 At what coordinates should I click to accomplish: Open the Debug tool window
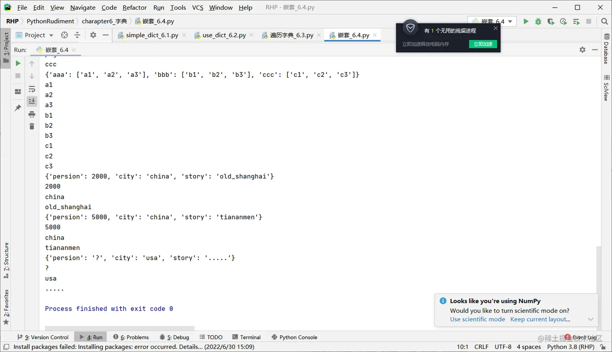click(174, 337)
